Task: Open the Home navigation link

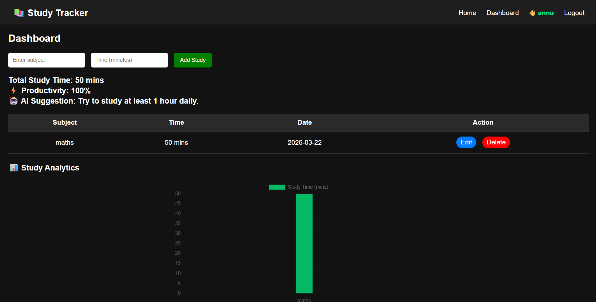Action: coord(467,13)
